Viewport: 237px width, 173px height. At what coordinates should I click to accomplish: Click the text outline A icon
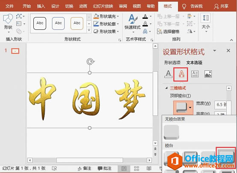coord(145,23)
